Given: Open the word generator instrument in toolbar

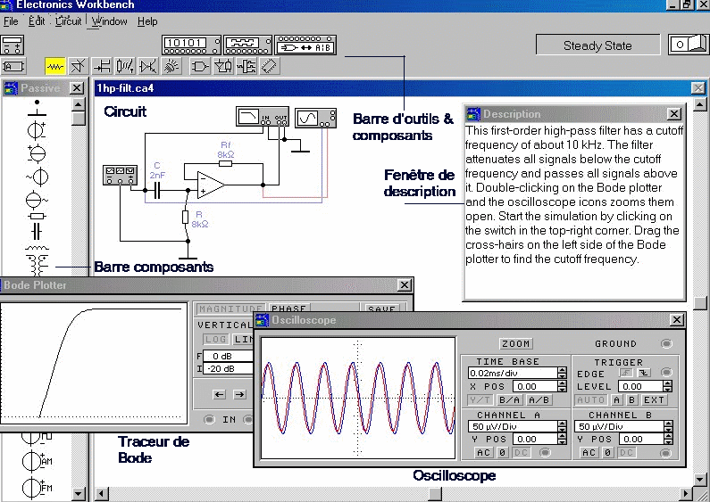Looking at the screenshot, I should tap(191, 45).
